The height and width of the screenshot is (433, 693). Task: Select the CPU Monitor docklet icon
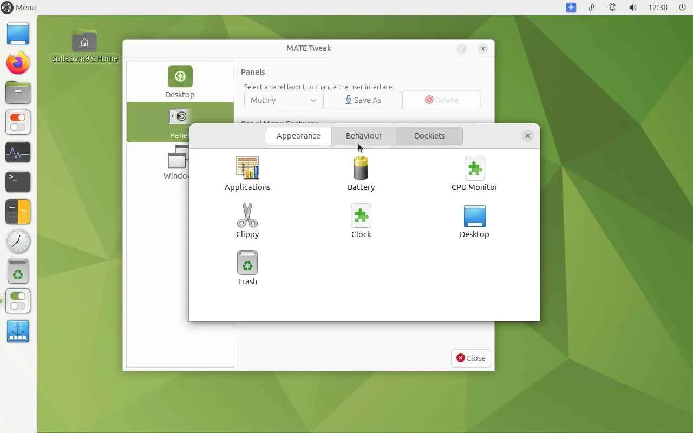[474, 168]
